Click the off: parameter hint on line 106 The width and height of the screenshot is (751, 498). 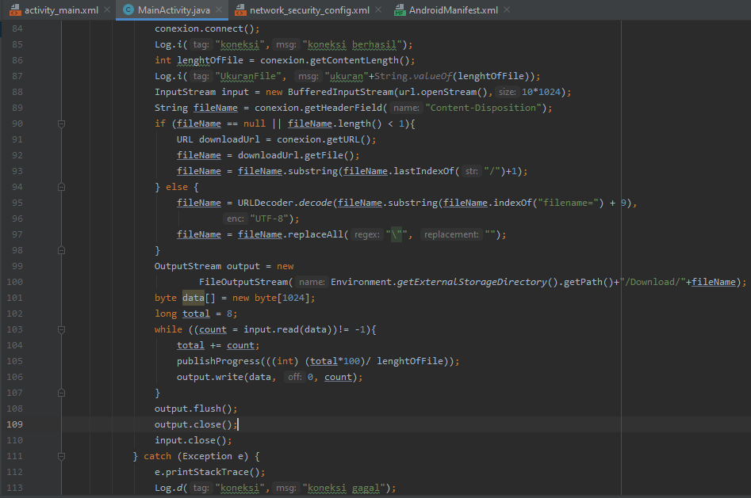tap(294, 377)
